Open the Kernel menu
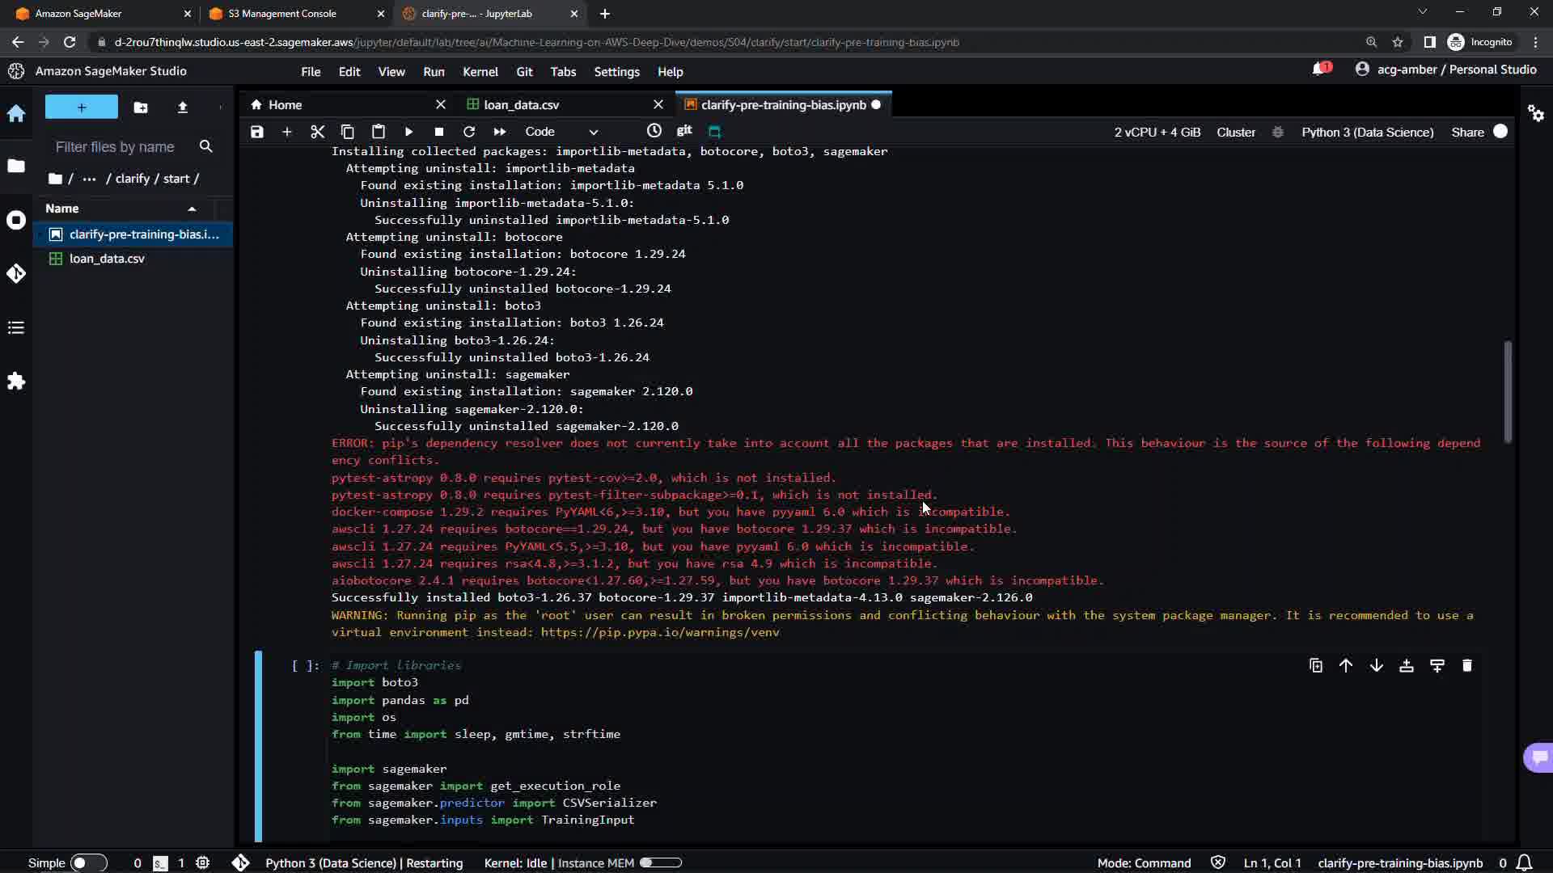Image resolution: width=1553 pixels, height=873 pixels. coord(480,72)
